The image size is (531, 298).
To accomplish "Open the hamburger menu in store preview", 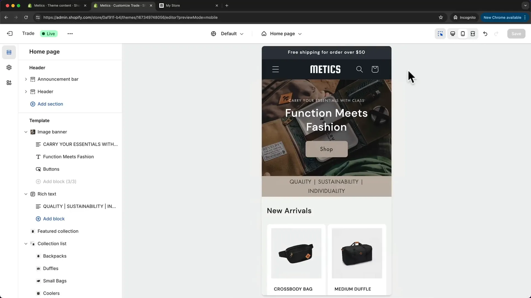I will point(275,69).
